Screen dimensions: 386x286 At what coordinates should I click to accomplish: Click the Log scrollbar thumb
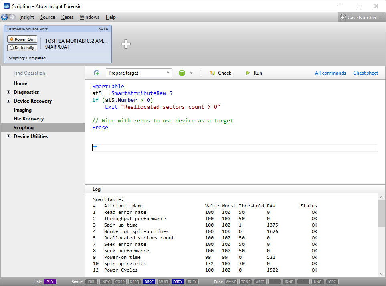[382, 213]
